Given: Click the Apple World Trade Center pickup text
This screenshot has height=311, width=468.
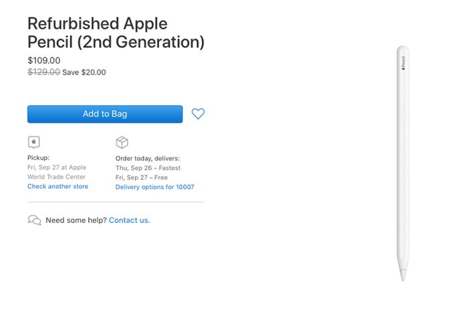Looking at the screenshot, I should (x=57, y=172).
